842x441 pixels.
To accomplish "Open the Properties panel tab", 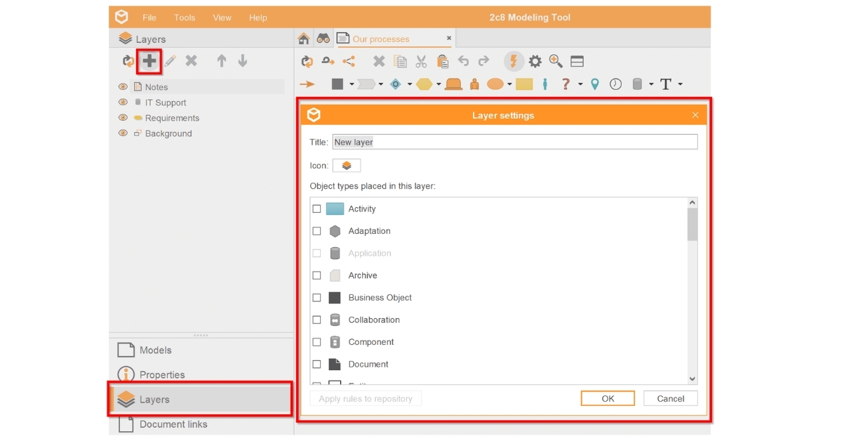I will tap(201, 375).
